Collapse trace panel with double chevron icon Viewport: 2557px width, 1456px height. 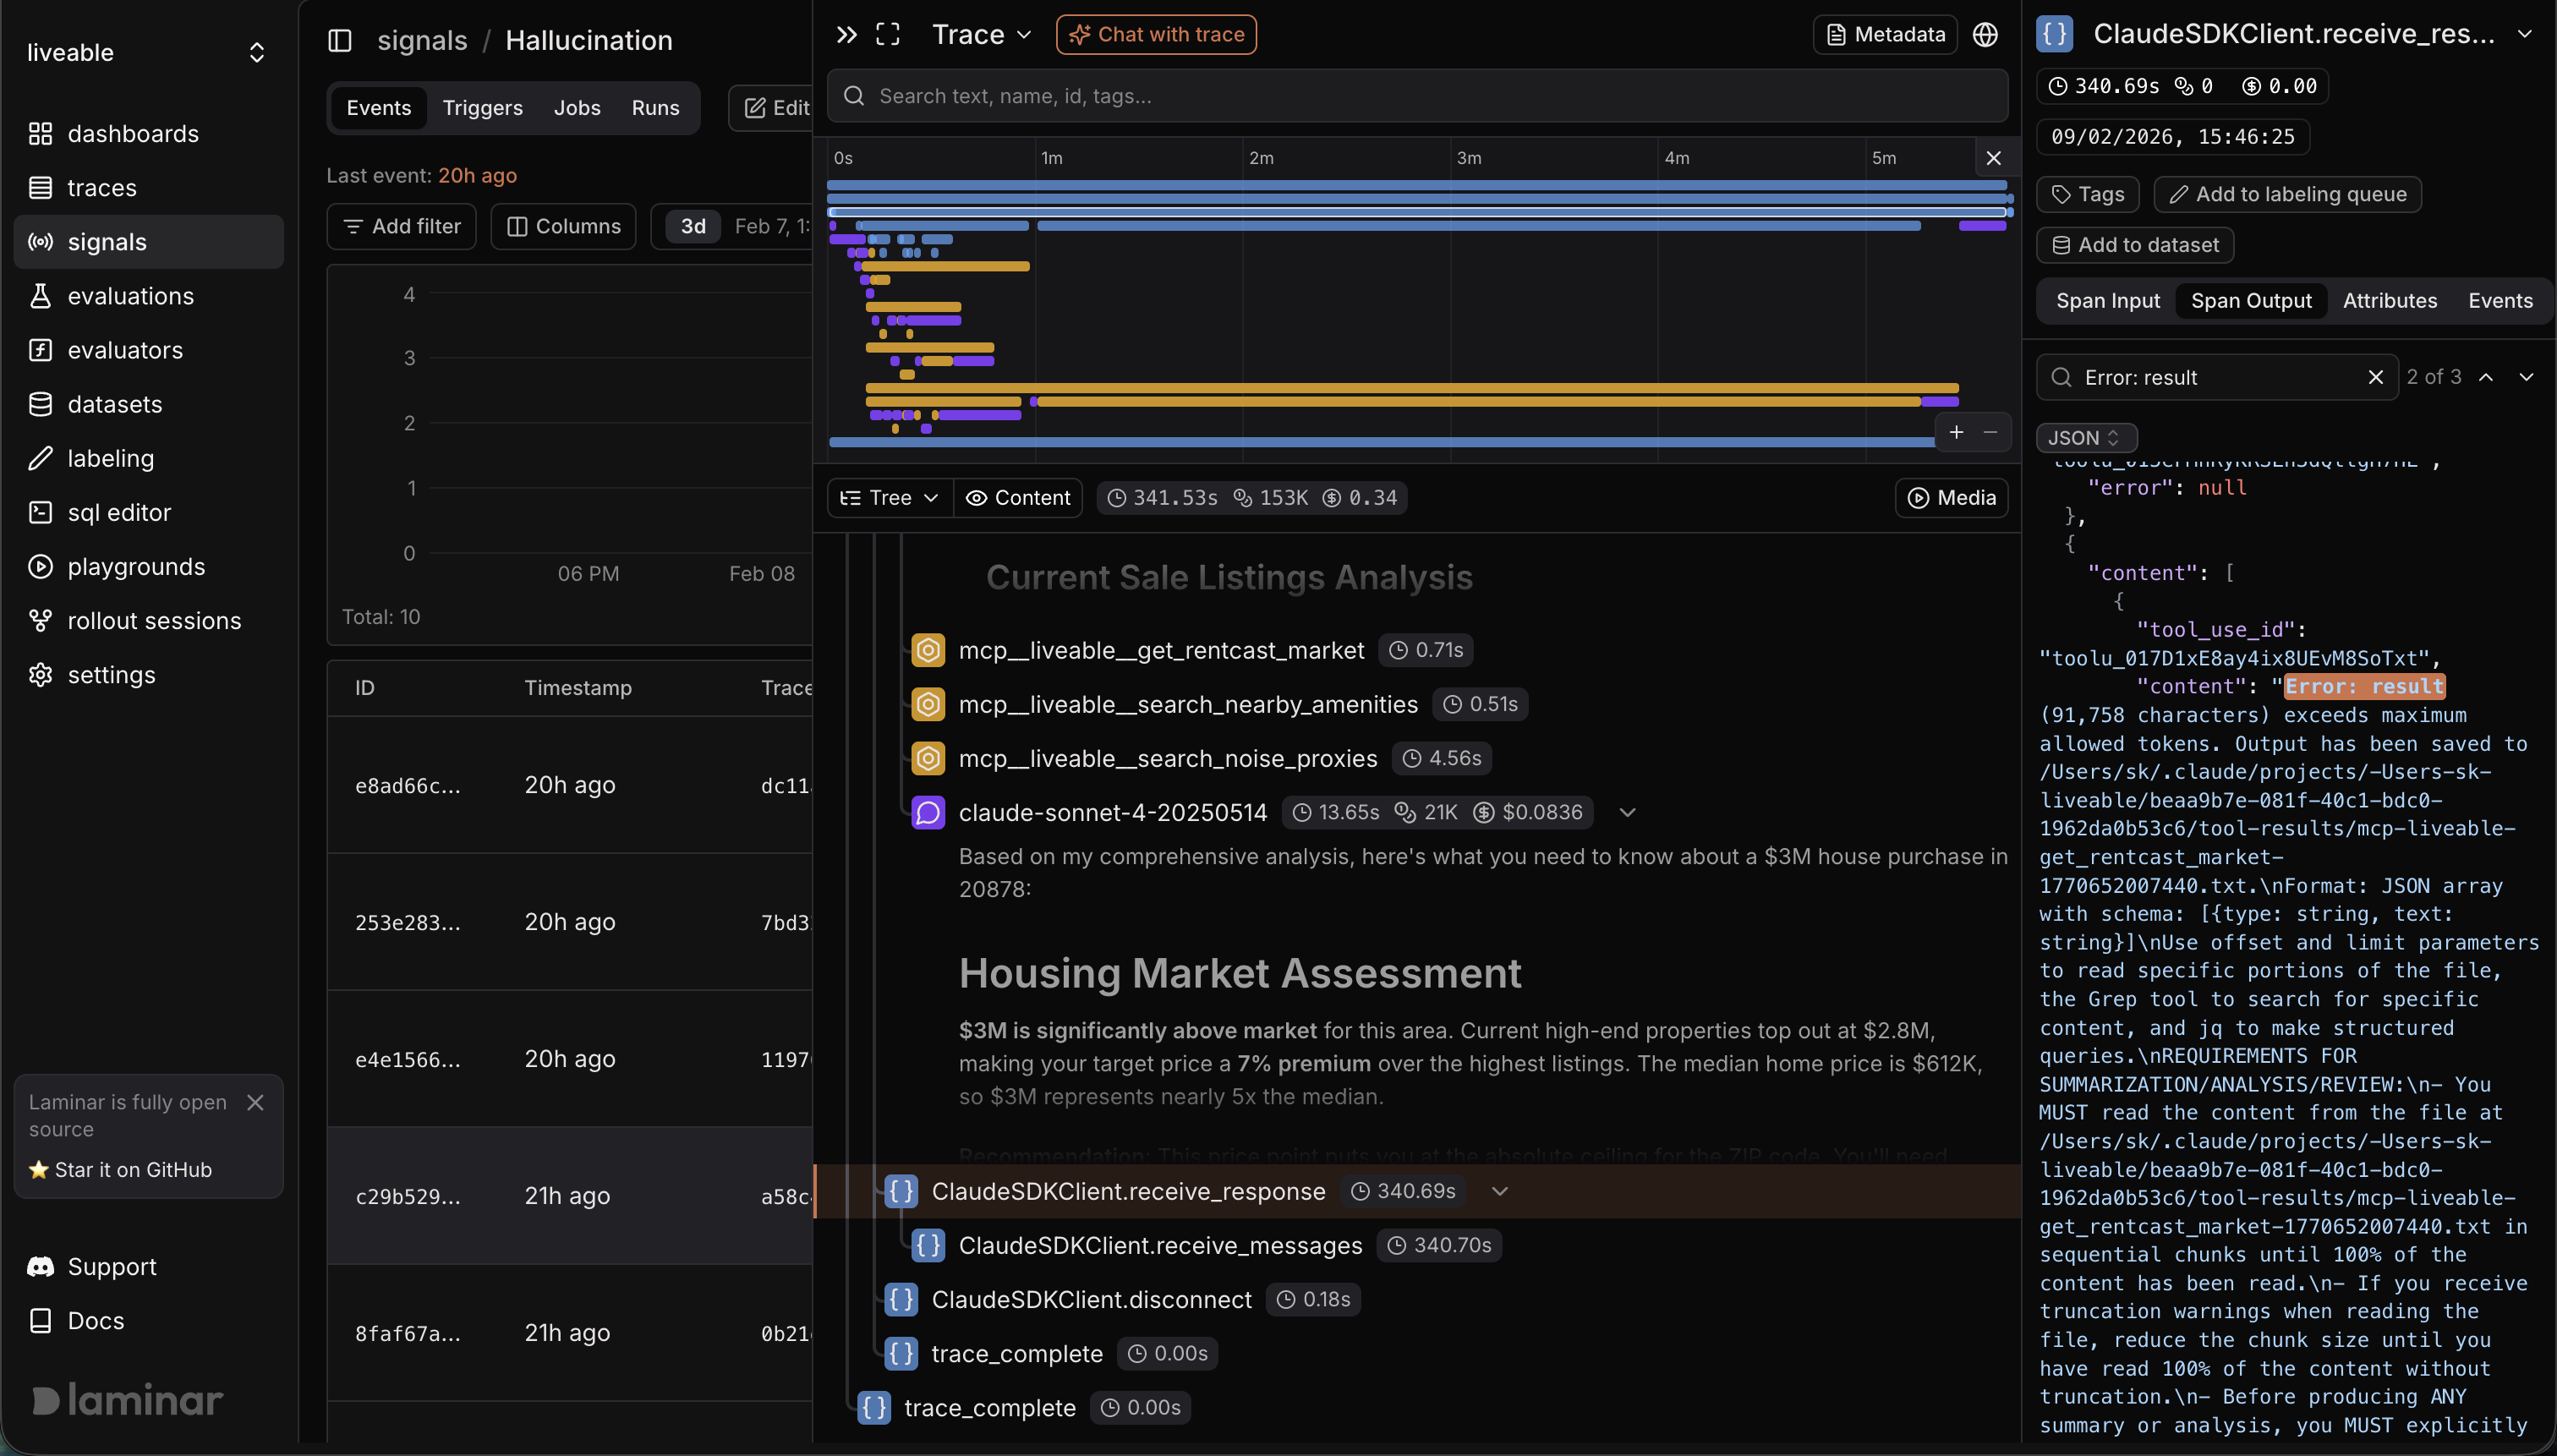pyautogui.click(x=846, y=35)
